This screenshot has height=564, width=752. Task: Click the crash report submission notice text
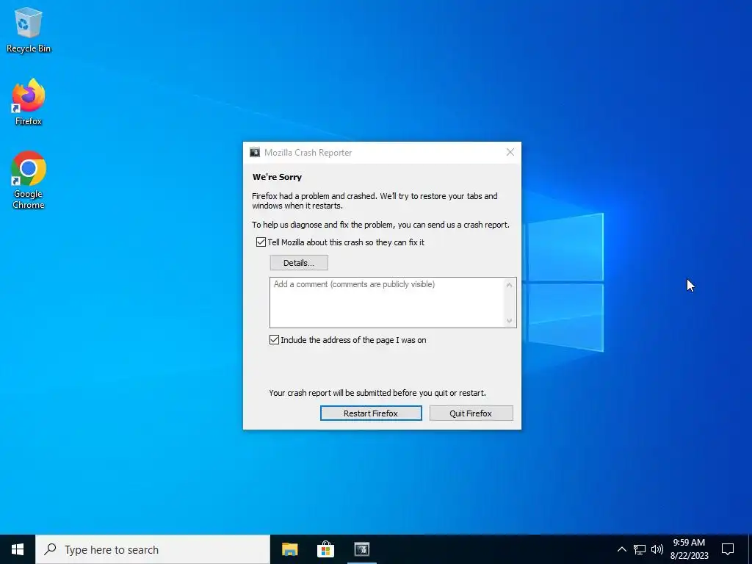click(x=377, y=393)
